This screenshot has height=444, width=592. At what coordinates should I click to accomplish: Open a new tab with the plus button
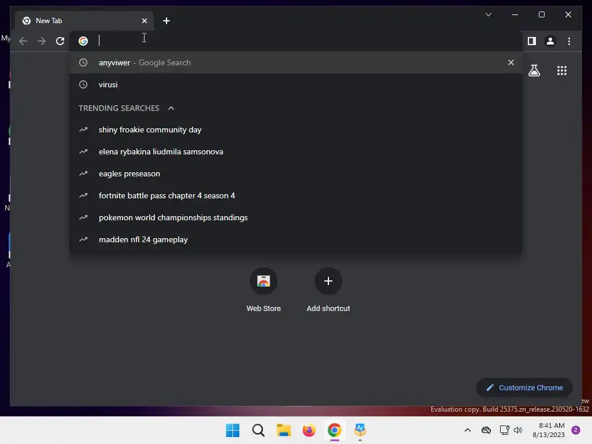[x=166, y=21]
